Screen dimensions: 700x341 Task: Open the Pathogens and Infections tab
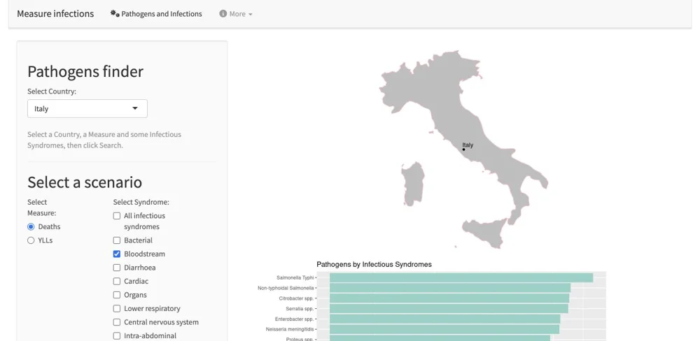click(x=156, y=14)
